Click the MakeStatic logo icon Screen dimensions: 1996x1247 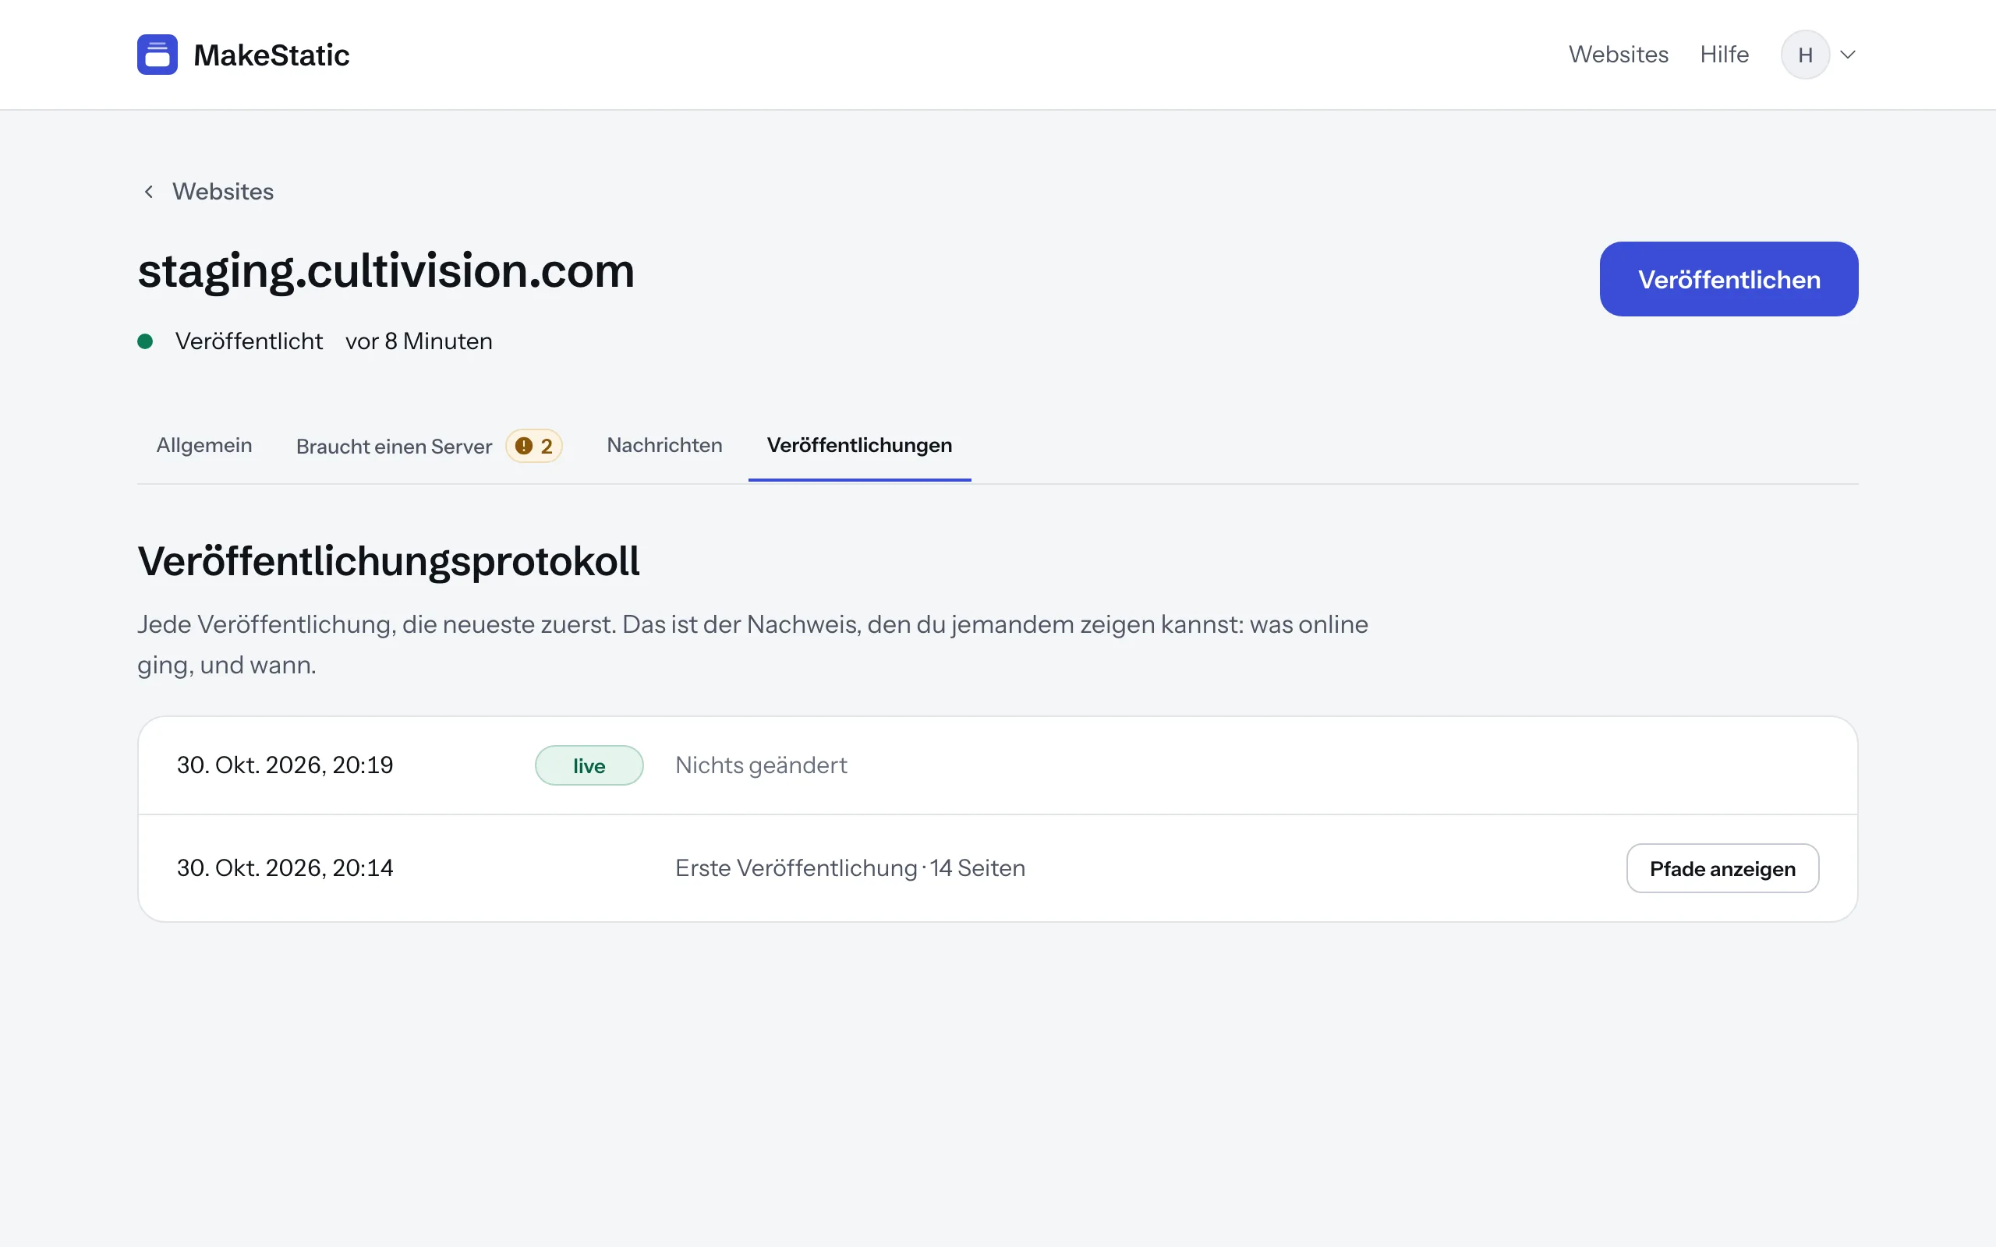tap(157, 55)
